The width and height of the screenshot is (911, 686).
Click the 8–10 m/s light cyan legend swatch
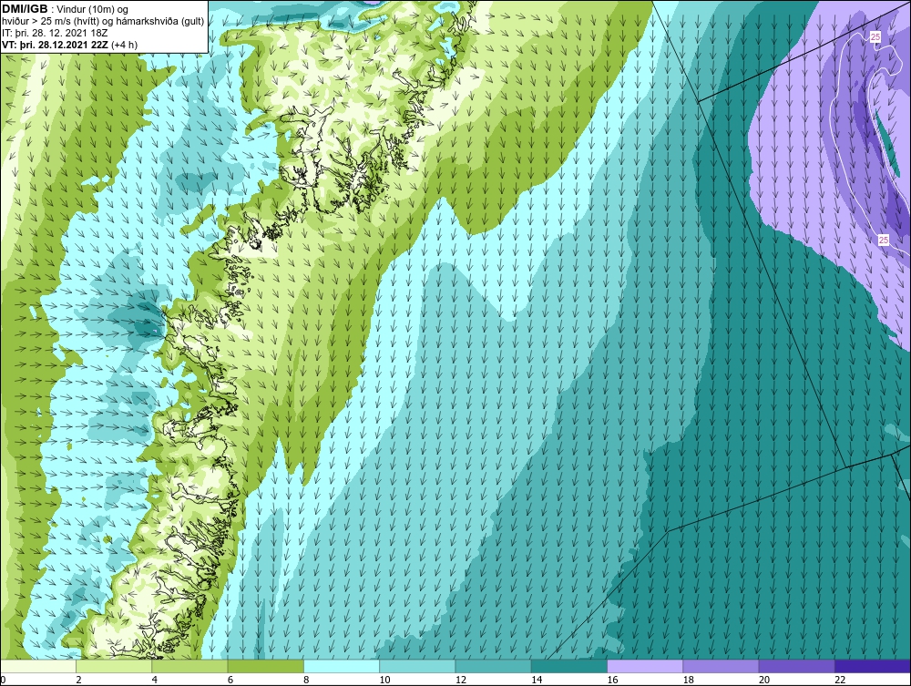pos(342,666)
